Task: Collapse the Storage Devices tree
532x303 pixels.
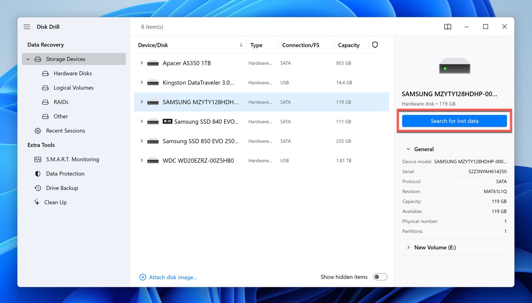Action: pos(28,59)
